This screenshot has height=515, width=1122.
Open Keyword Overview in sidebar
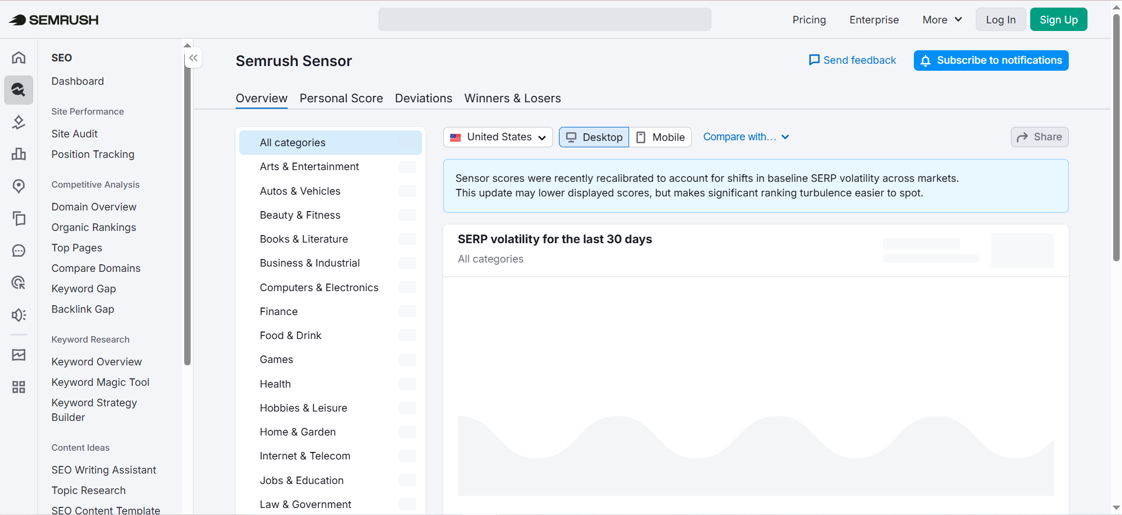pyautogui.click(x=96, y=362)
